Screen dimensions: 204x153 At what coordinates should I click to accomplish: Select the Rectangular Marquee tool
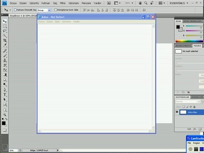coord(5,26)
